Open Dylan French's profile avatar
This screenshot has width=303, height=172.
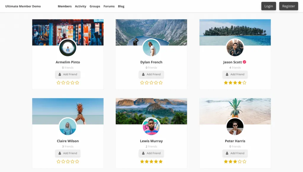tap(151, 47)
